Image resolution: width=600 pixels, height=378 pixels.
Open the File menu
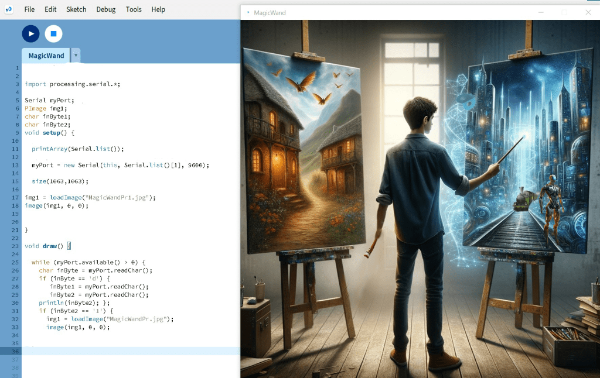(29, 9)
